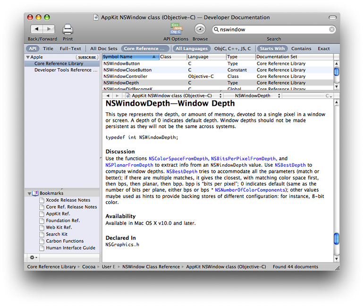
Task: Open the gear action menu below bookmarks
Action: 33,257
